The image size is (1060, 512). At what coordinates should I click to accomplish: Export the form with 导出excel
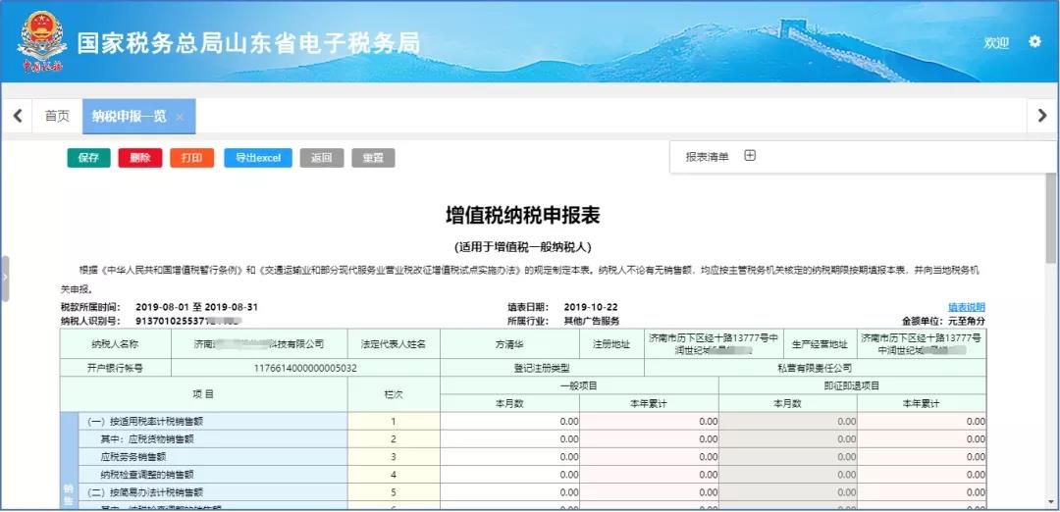pyautogui.click(x=258, y=158)
